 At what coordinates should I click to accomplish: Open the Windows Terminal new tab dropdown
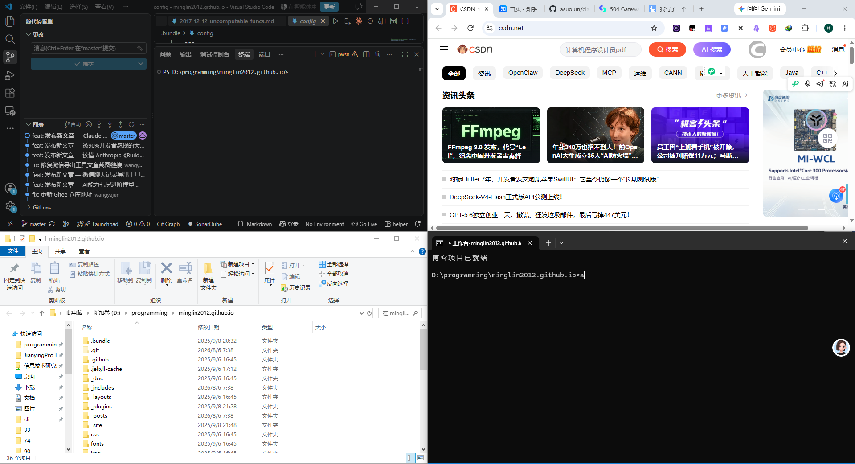[x=561, y=243]
